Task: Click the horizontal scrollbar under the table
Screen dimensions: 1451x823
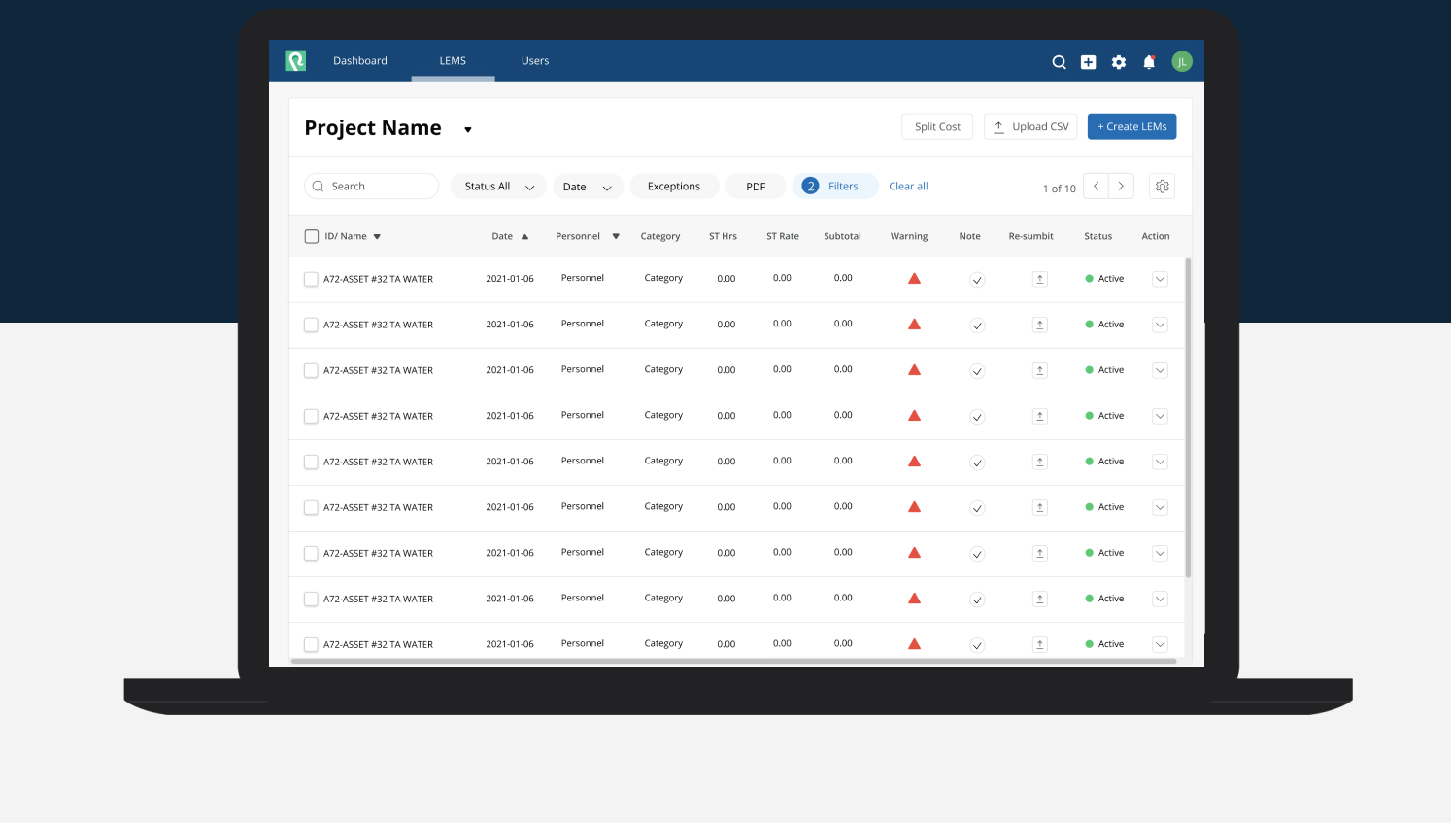Action: pos(733,662)
